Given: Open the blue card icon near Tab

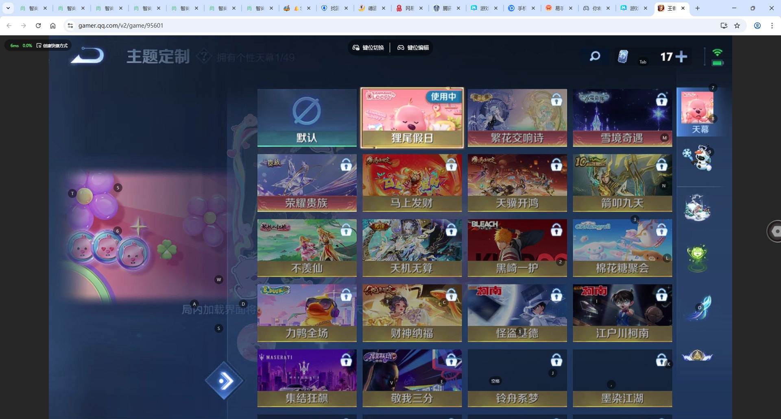Looking at the screenshot, I should 623,56.
